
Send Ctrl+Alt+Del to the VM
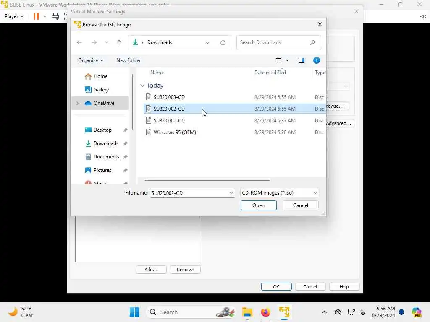(55, 16)
